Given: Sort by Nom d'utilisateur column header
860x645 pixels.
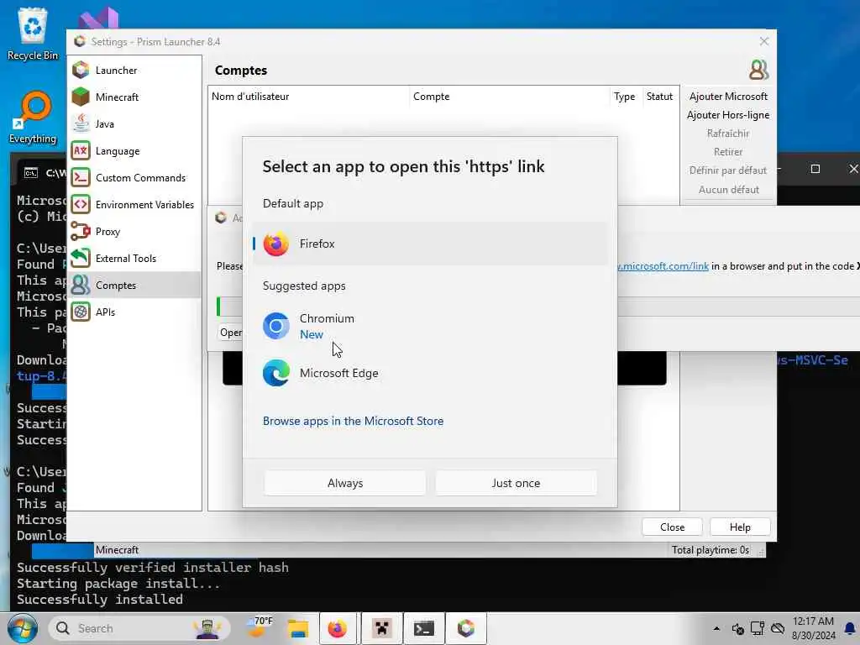Looking at the screenshot, I should (x=308, y=97).
